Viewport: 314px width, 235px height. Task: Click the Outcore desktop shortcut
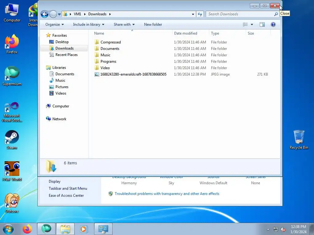(12, 203)
